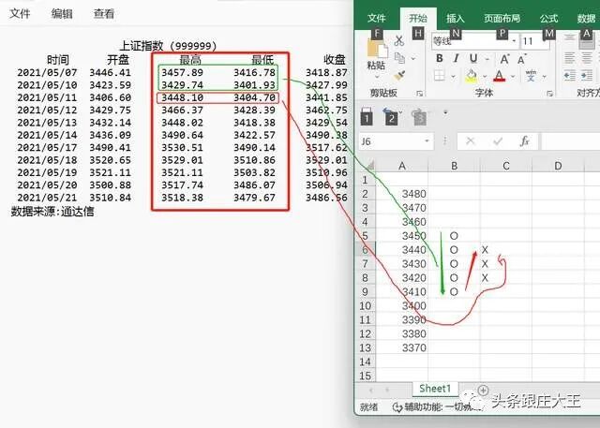Apply red font color A
600x428 pixels.
coord(500,76)
